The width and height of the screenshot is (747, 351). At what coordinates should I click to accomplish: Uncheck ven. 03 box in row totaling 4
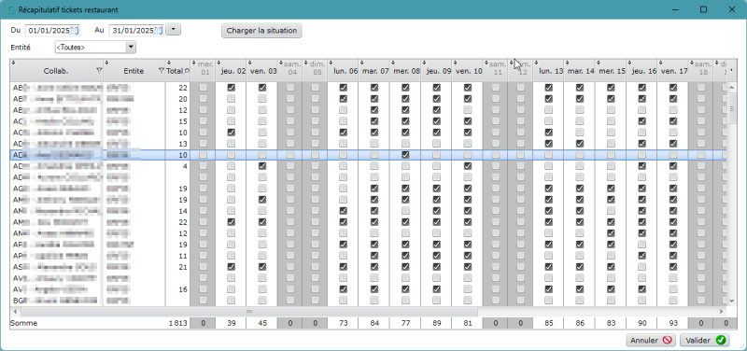(x=262, y=166)
